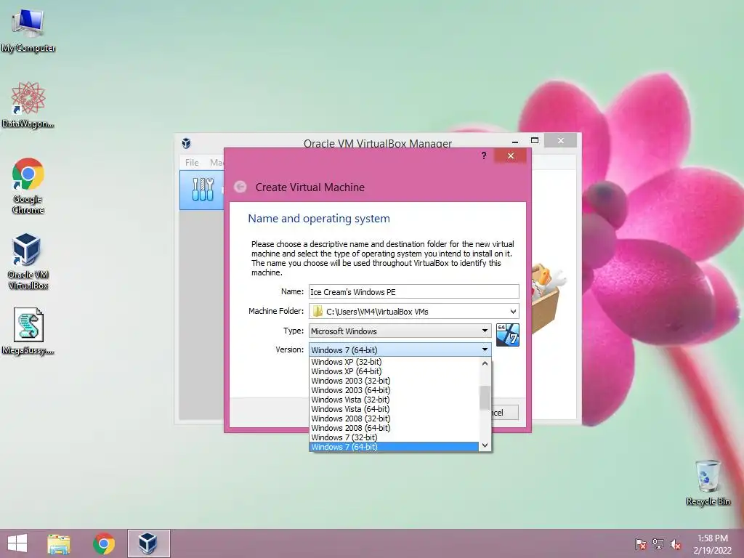Screen dimensions: 744x558
Task: Click VirtualBox Manager title bar icon
Action: click(187, 143)
